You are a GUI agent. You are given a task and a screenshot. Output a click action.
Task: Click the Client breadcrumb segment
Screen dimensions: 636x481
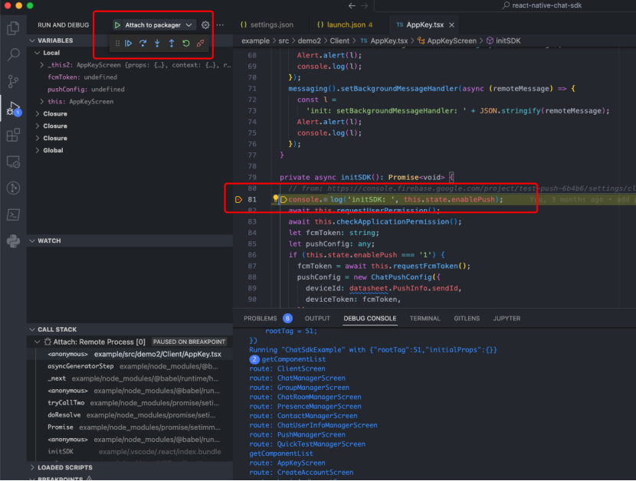coord(339,41)
